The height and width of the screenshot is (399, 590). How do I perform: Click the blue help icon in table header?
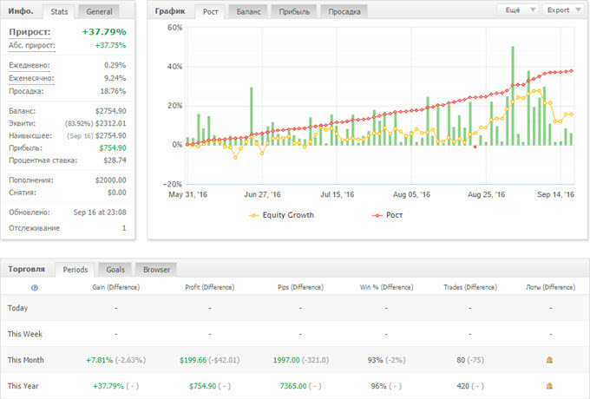35,288
